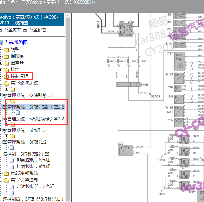Click the Volvo XC90-2011 线路图 header
This screenshot has width=204, height=202.
[x=32, y=20]
